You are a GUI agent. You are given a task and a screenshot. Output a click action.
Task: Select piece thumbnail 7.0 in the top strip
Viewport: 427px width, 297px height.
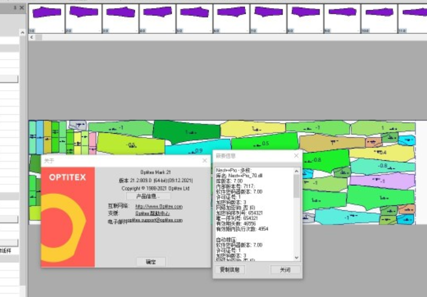269,18
